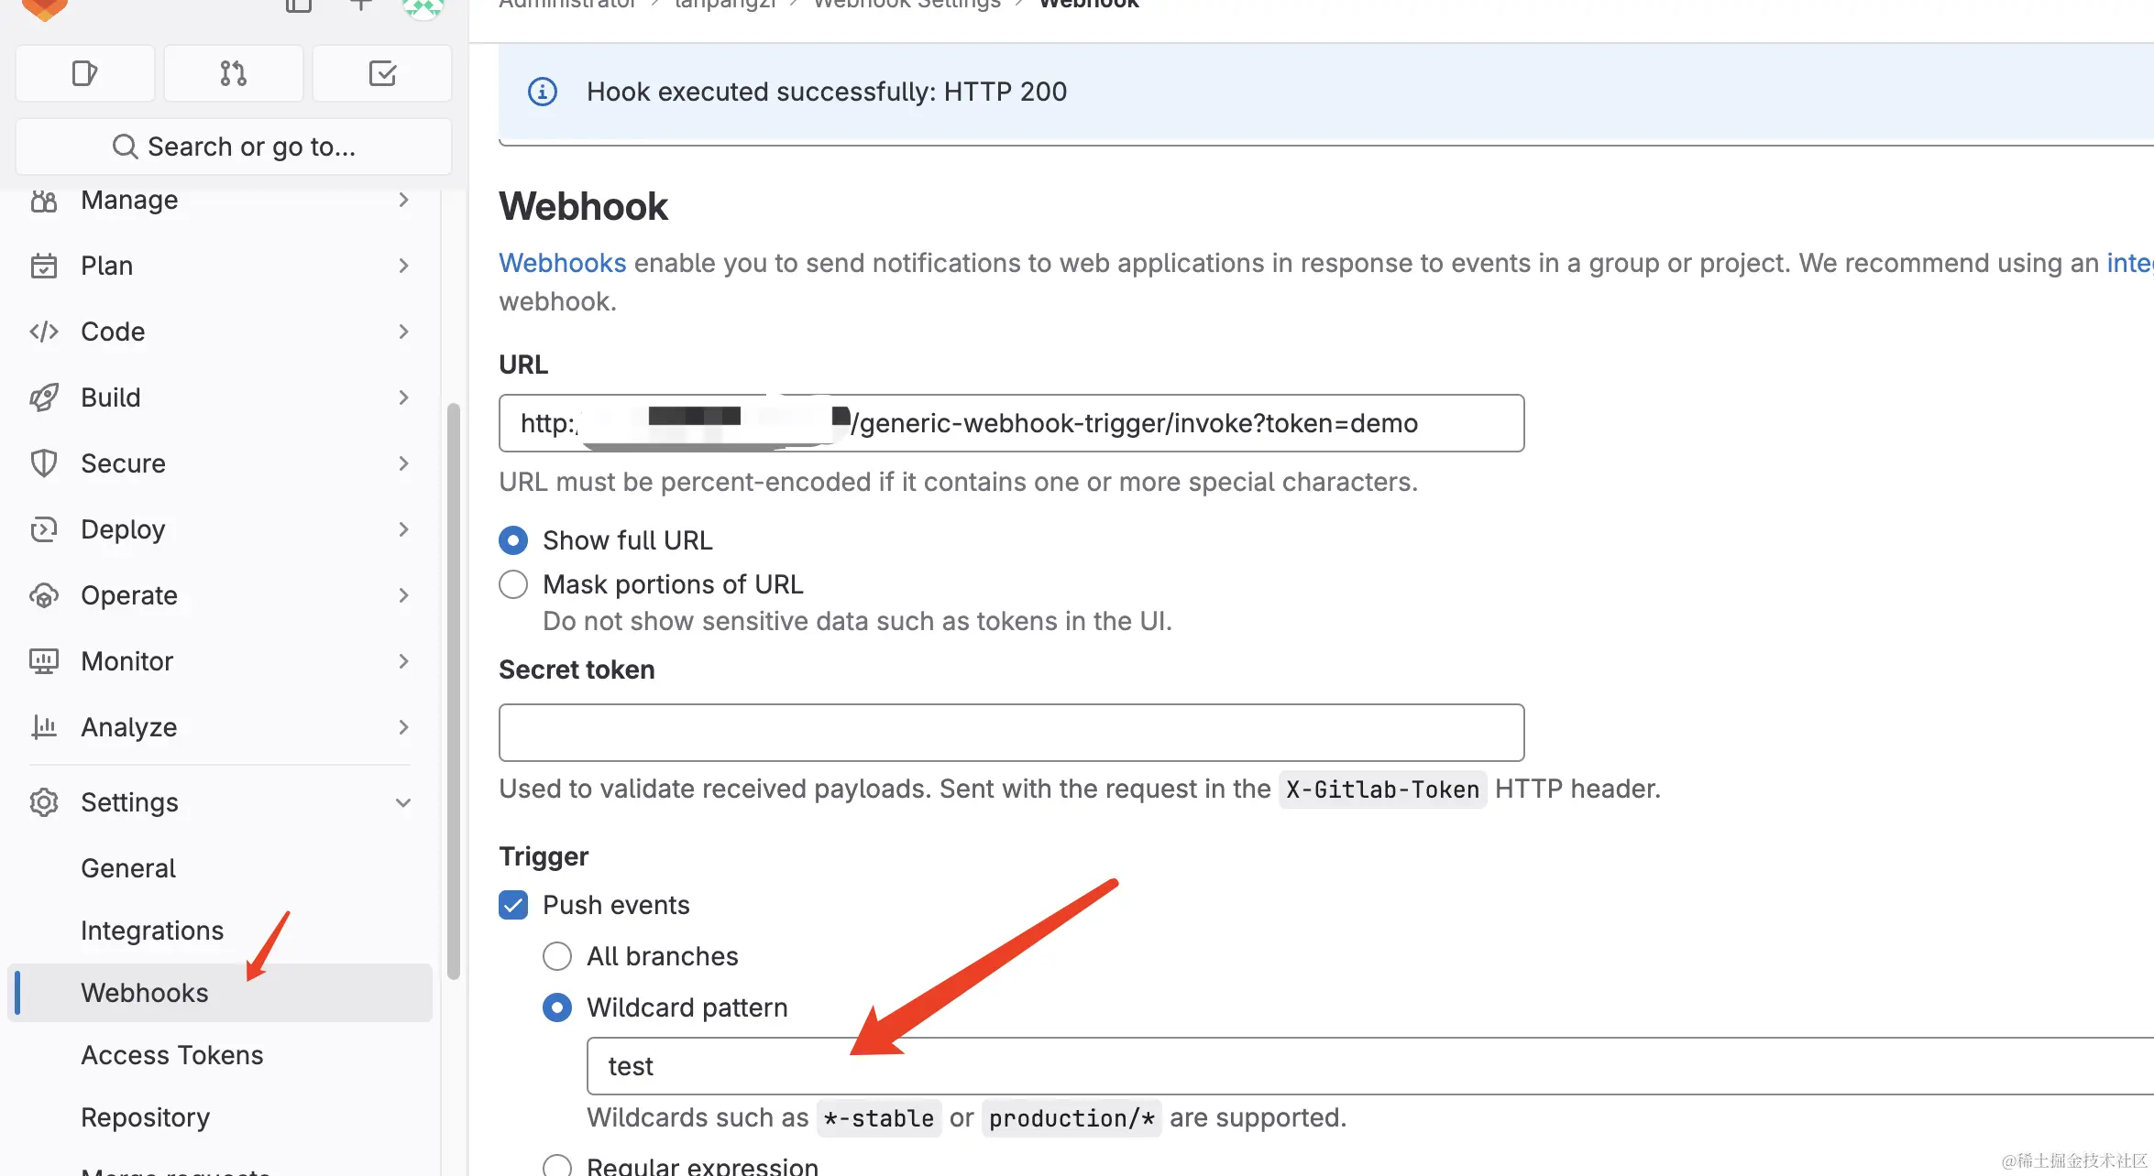Screen dimensions: 2154x1176
Task: Select the All branches radio button
Action: click(557, 956)
